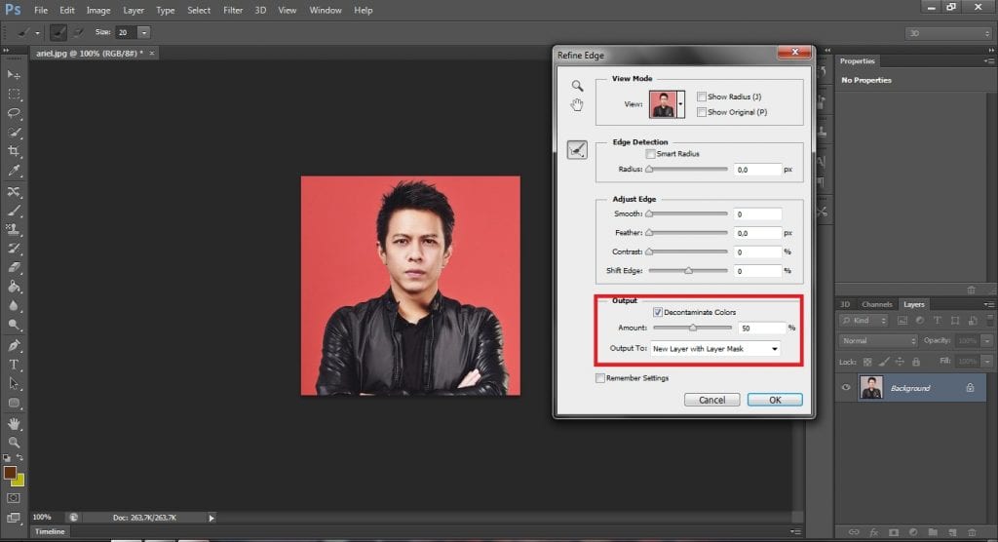Select the Hand tool in Refine Edge dialog
Image resolution: width=998 pixels, height=542 pixels.
tap(577, 105)
